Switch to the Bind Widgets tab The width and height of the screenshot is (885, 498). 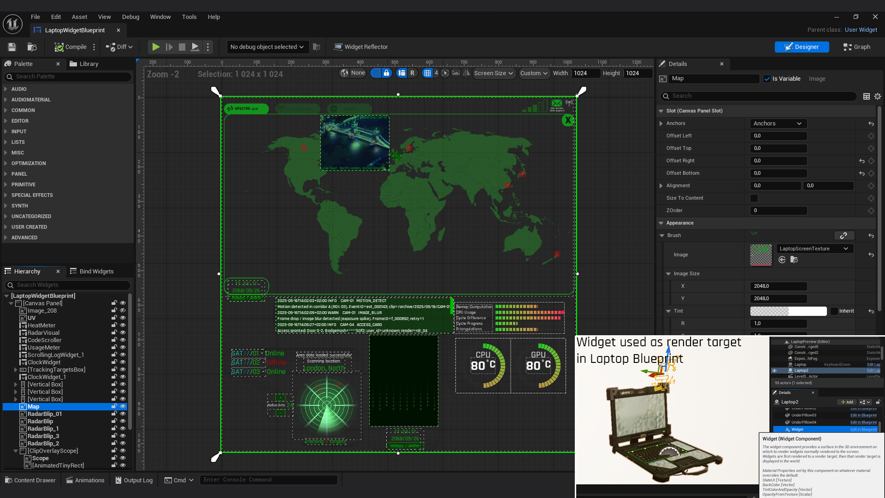click(92, 272)
